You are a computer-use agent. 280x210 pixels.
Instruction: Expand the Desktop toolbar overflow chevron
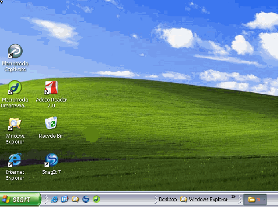tap(233, 197)
